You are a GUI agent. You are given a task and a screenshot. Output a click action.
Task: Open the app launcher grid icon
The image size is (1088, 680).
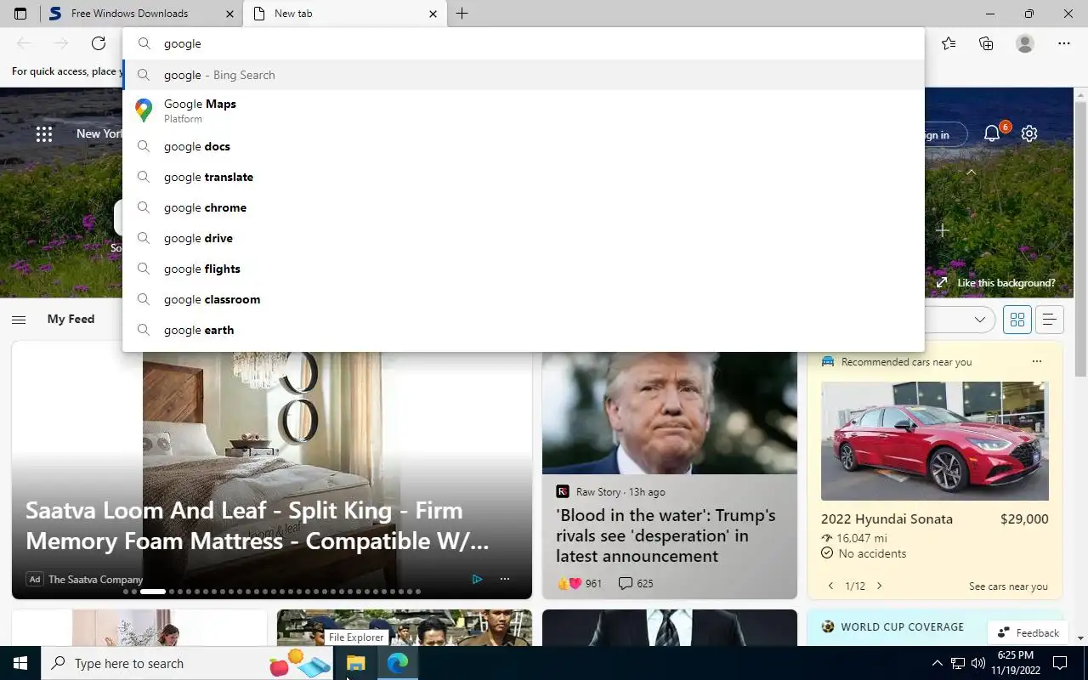44,133
